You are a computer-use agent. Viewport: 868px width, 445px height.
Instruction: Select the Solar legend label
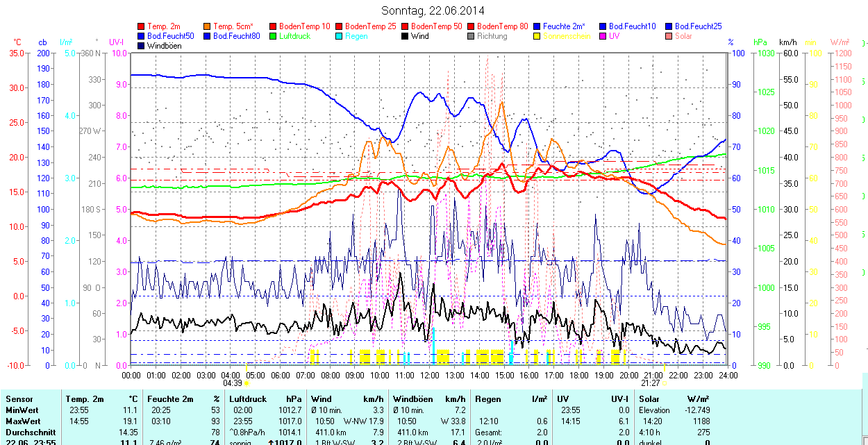[x=683, y=36]
